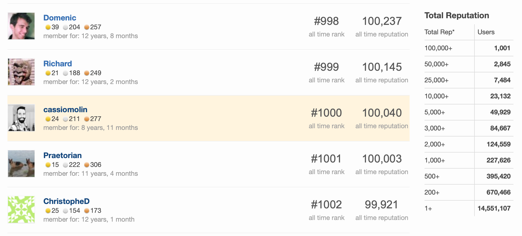Open the Domenic username link
Screen dimensions: 522x236
coord(60,18)
